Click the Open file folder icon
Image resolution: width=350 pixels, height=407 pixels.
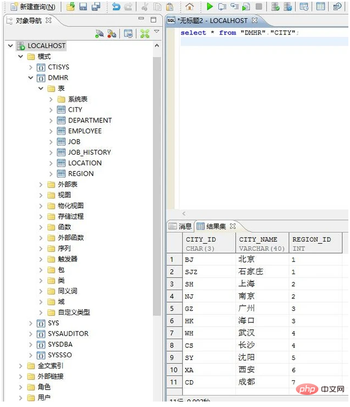(x=70, y=7)
